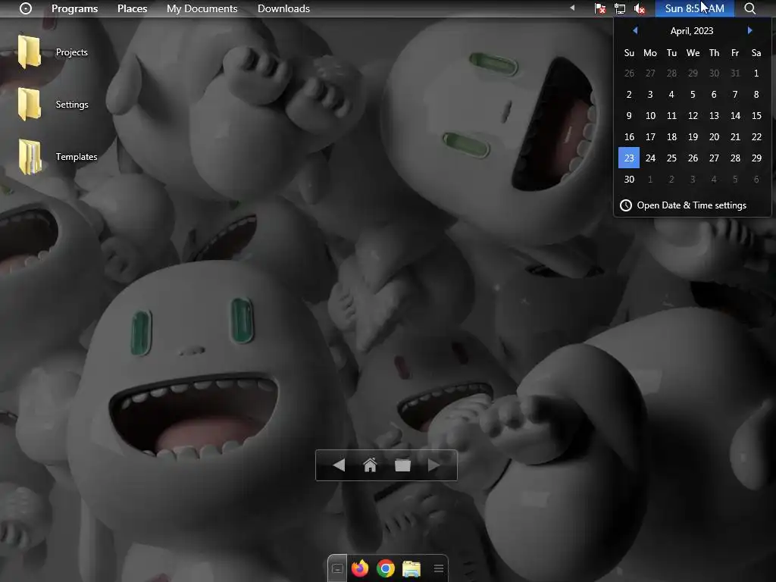Open the Programs menu
The height and width of the screenshot is (582, 776).
pos(74,8)
